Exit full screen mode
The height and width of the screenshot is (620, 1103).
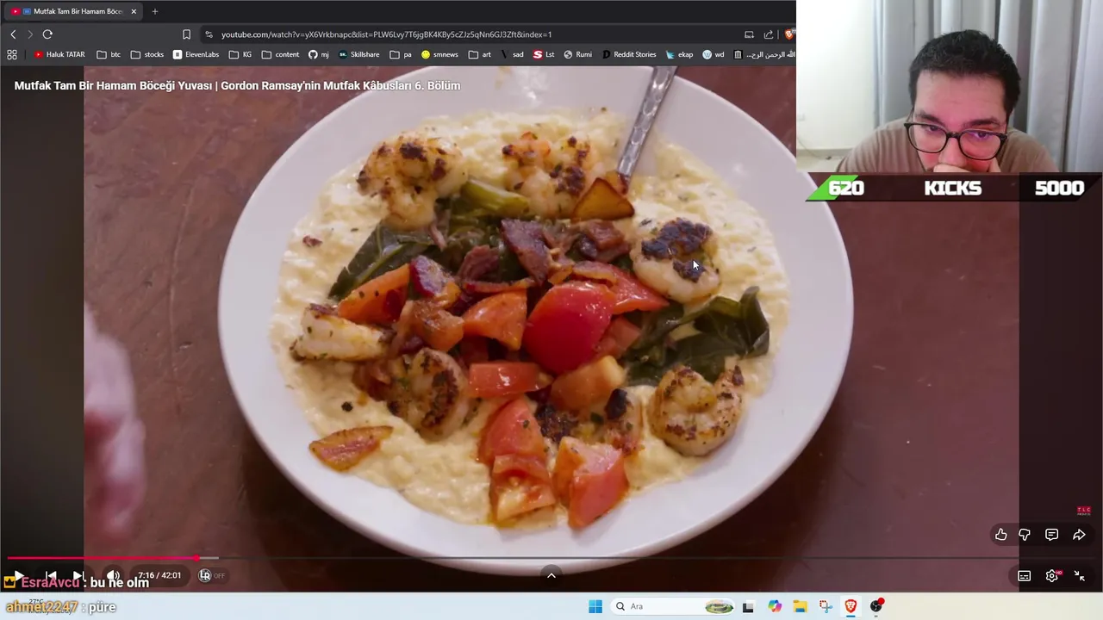click(1079, 576)
